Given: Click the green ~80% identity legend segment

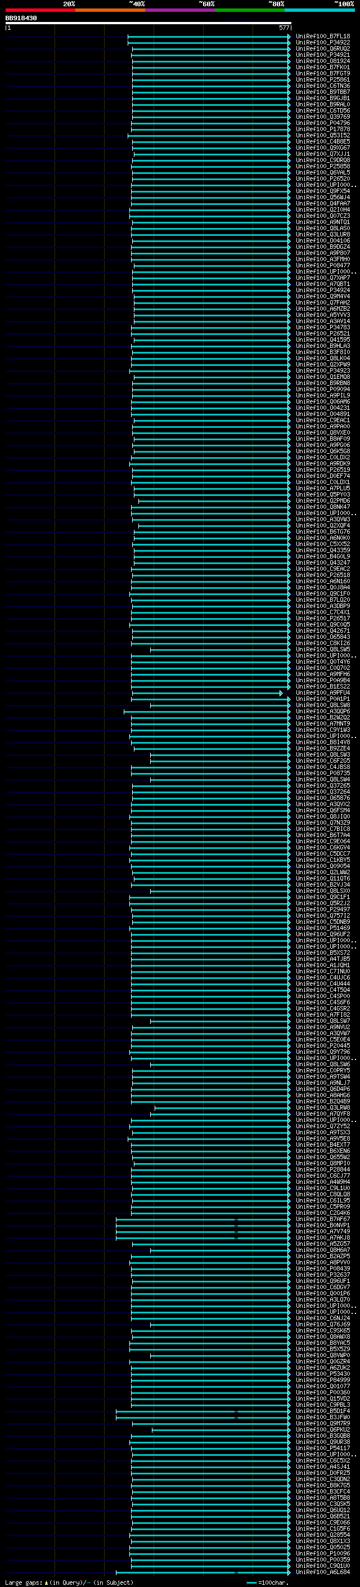Looking at the screenshot, I should coord(250,10).
